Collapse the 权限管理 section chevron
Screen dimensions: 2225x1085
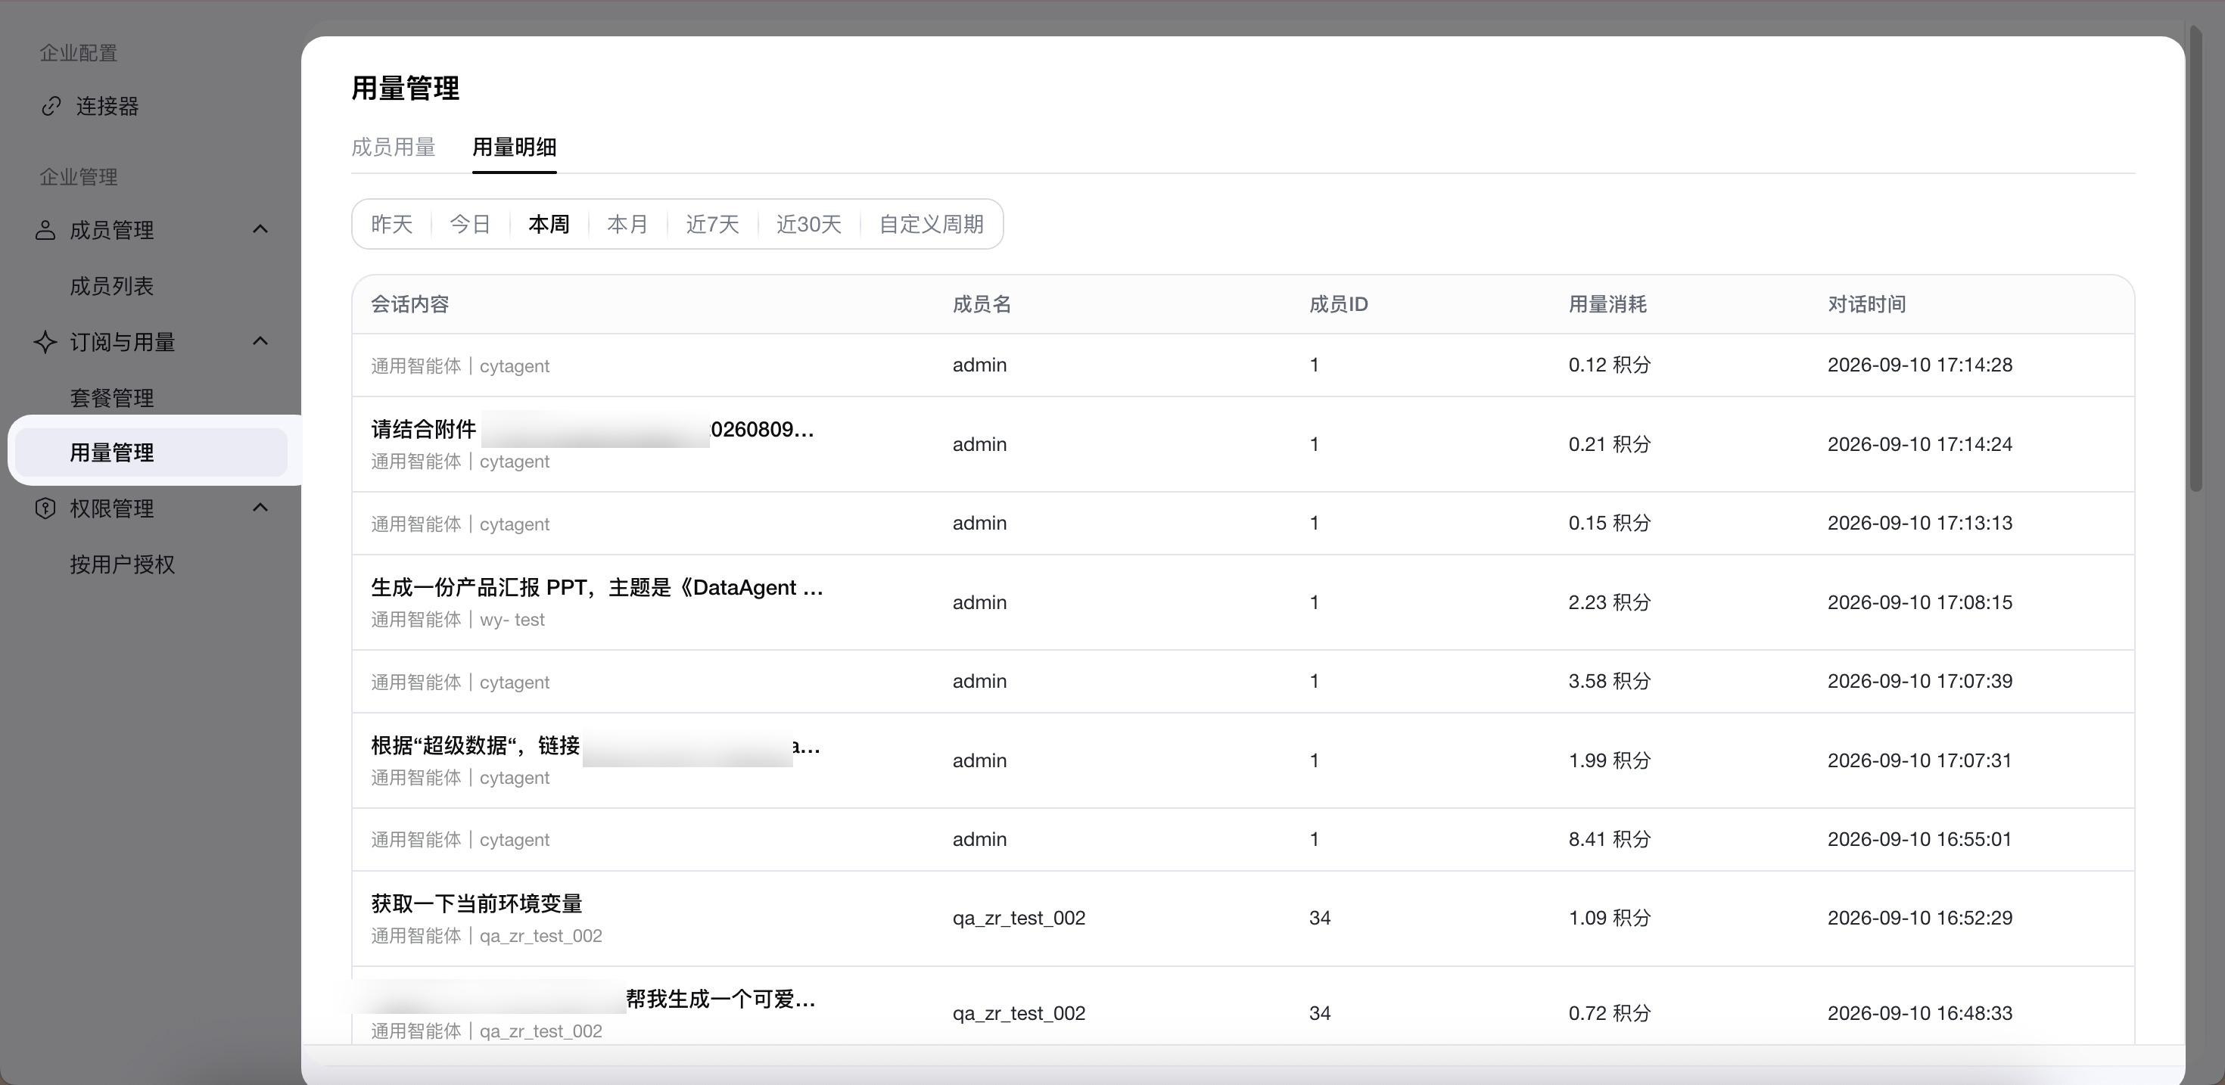pos(260,507)
